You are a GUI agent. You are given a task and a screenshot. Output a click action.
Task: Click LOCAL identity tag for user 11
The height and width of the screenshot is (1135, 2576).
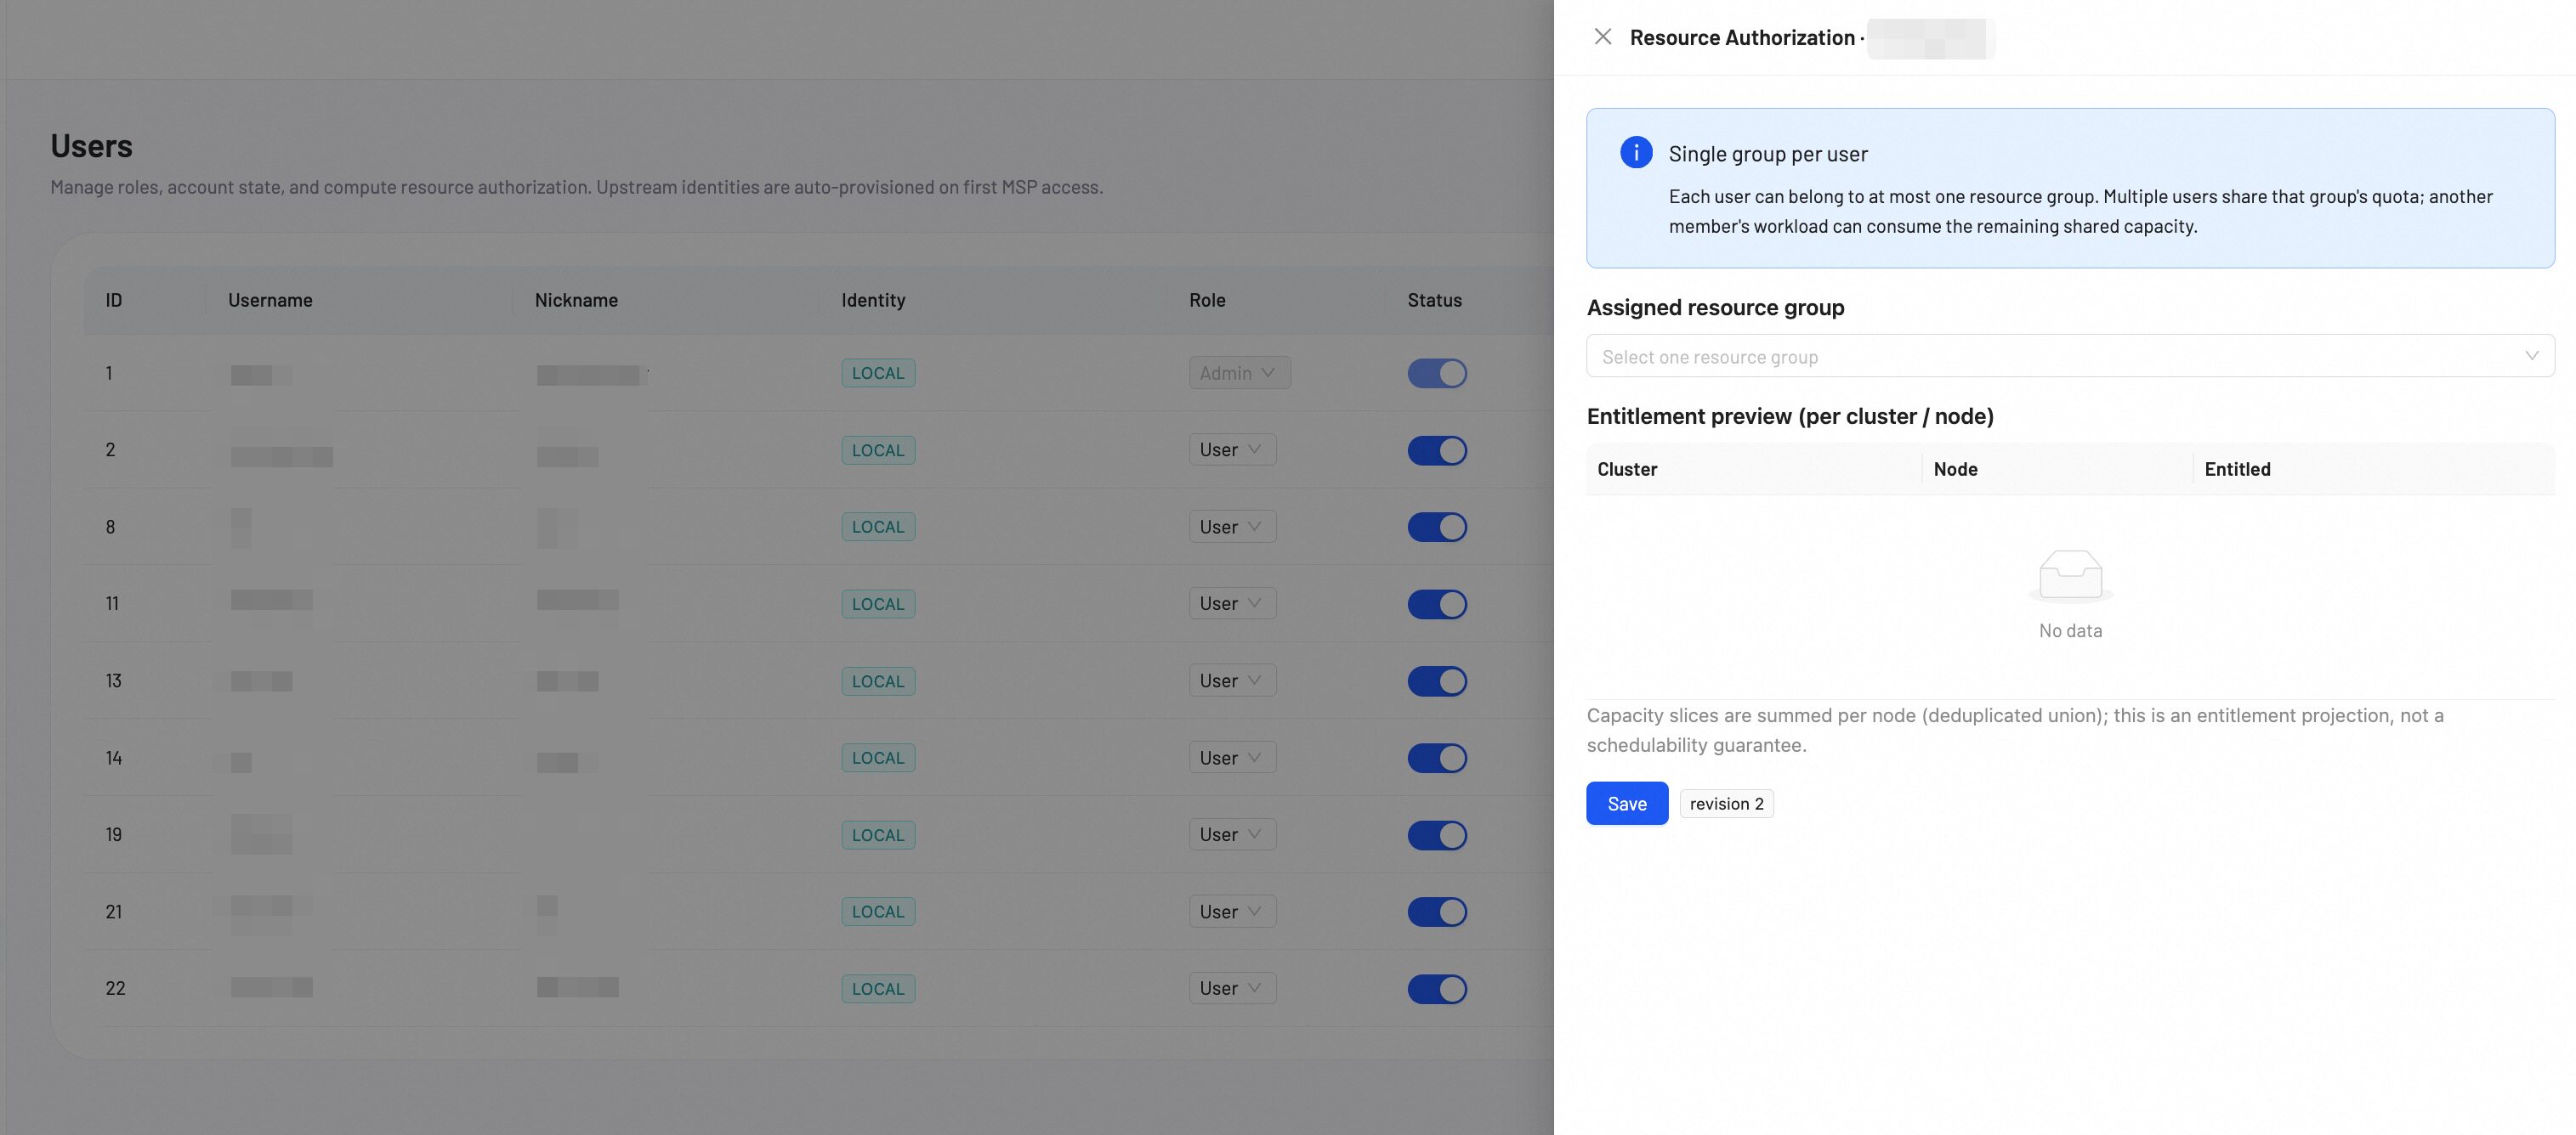pyautogui.click(x=878, y=605)
